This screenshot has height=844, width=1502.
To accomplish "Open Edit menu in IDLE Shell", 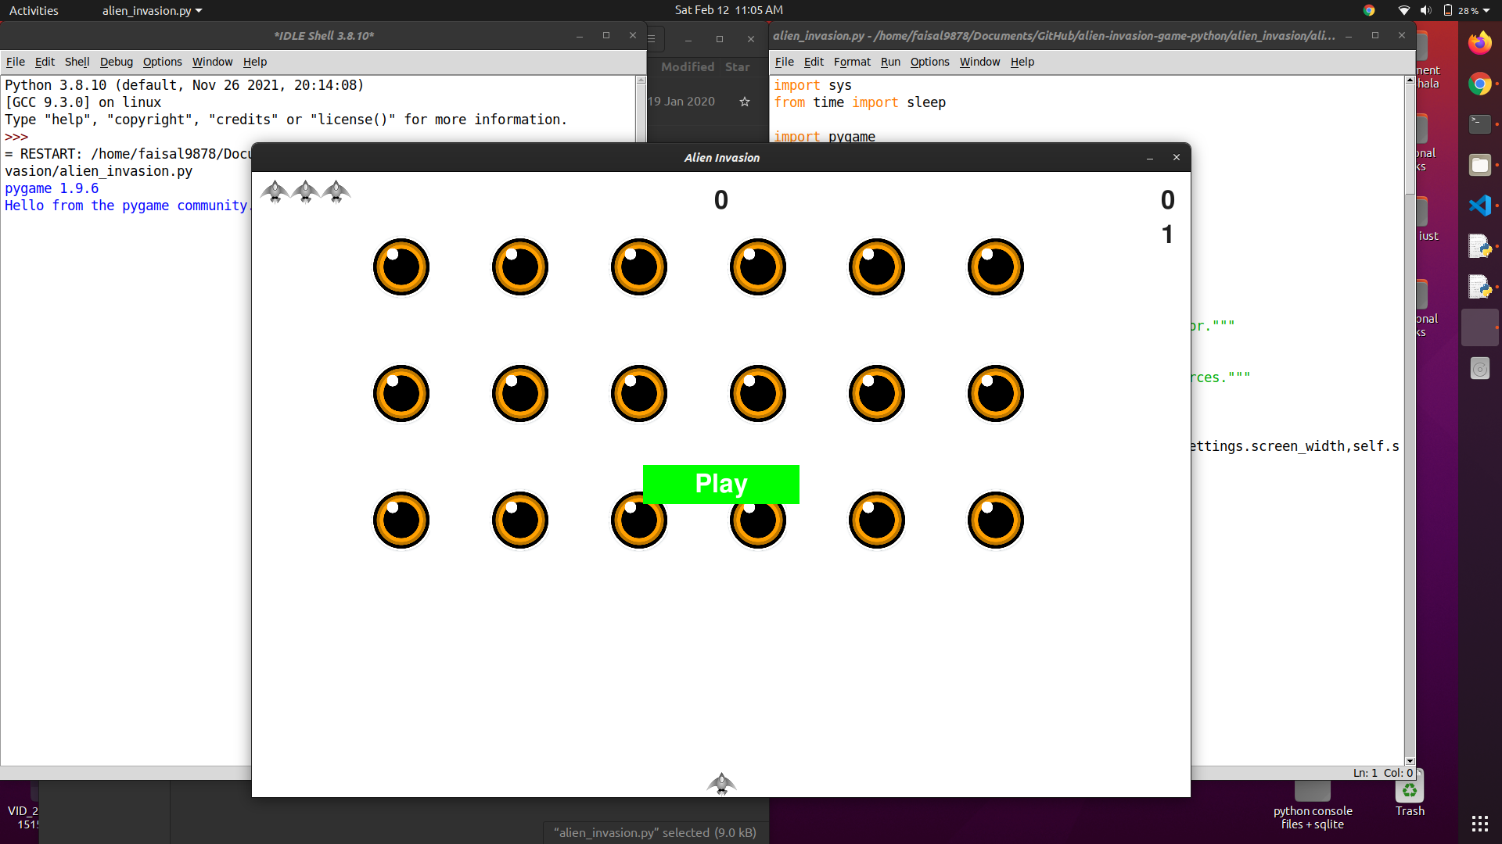I will coord(45,62).
